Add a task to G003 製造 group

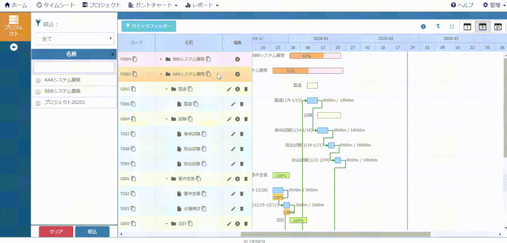point(237,89)
